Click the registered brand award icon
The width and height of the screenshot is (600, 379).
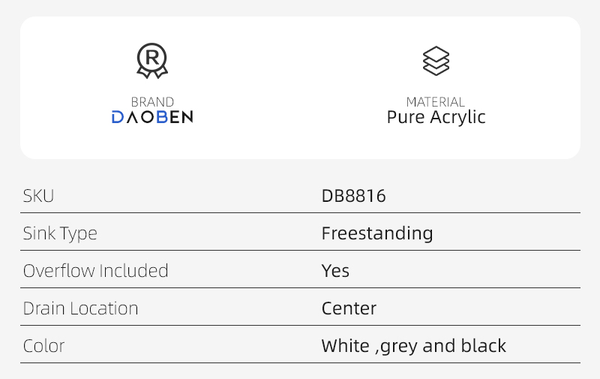point(152,61)
